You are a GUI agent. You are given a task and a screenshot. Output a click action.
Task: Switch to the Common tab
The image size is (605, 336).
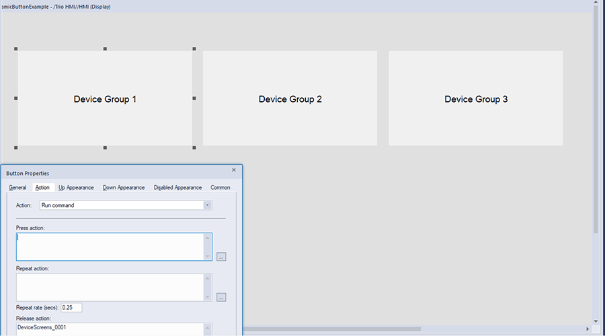(220, 187)
